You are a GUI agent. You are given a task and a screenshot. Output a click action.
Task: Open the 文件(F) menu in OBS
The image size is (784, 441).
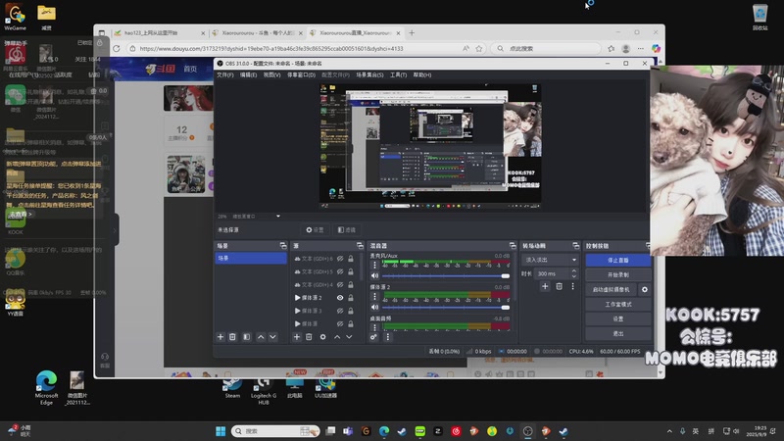point(225,75)
